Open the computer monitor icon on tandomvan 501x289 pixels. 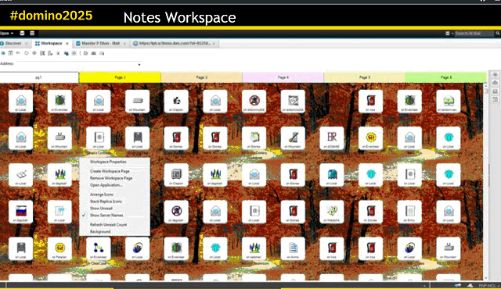[449, 102]
